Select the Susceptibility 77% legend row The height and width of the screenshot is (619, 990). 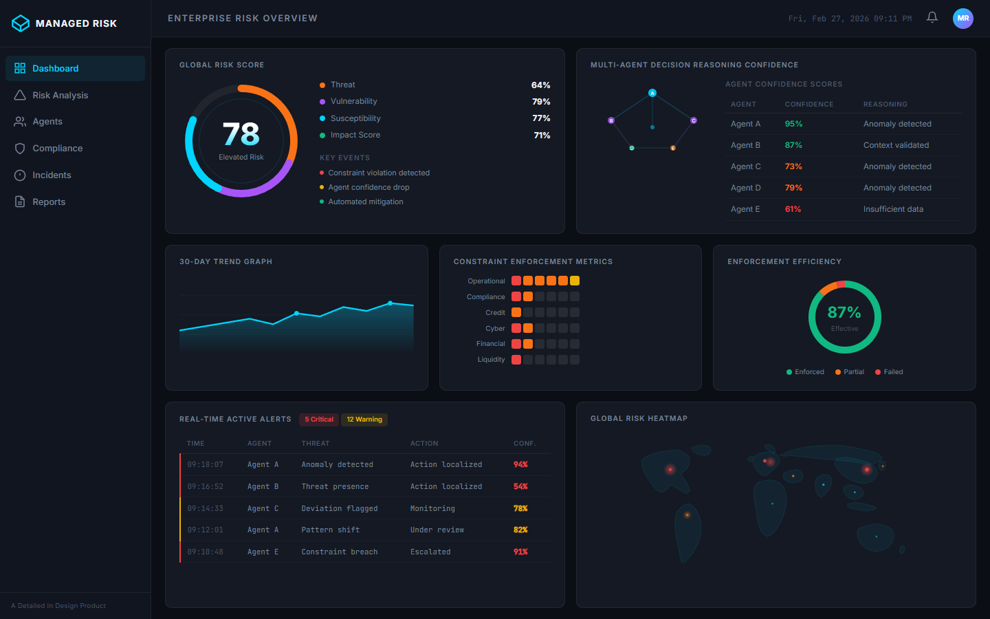click(435, 118)
